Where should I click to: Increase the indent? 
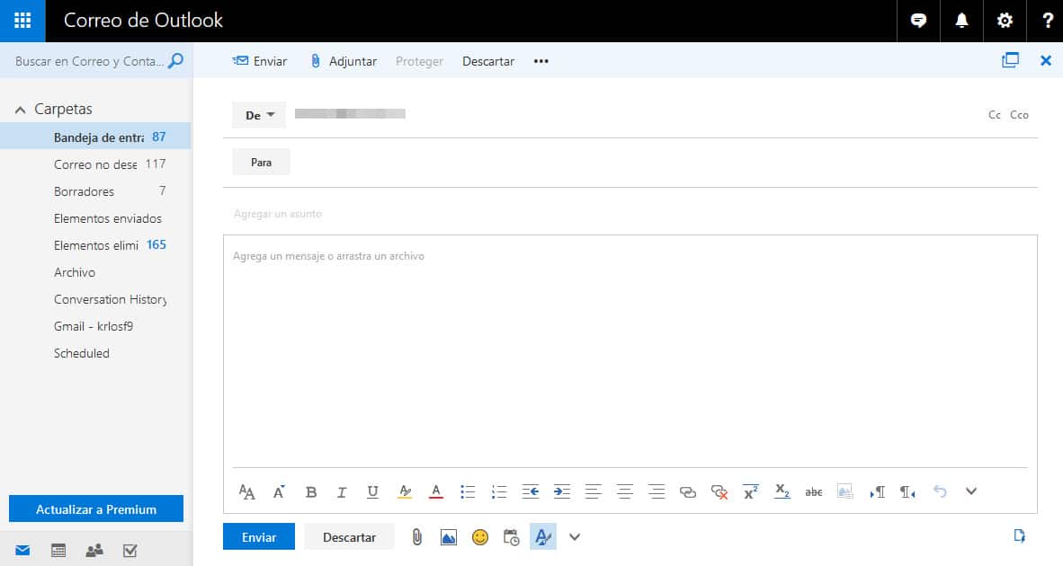click(562, 492)
